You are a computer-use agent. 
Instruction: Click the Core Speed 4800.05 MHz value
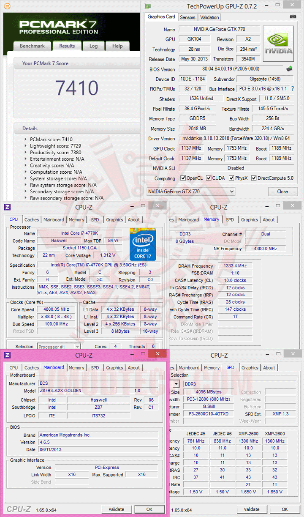pyautogui.click(x=55, y=309)
